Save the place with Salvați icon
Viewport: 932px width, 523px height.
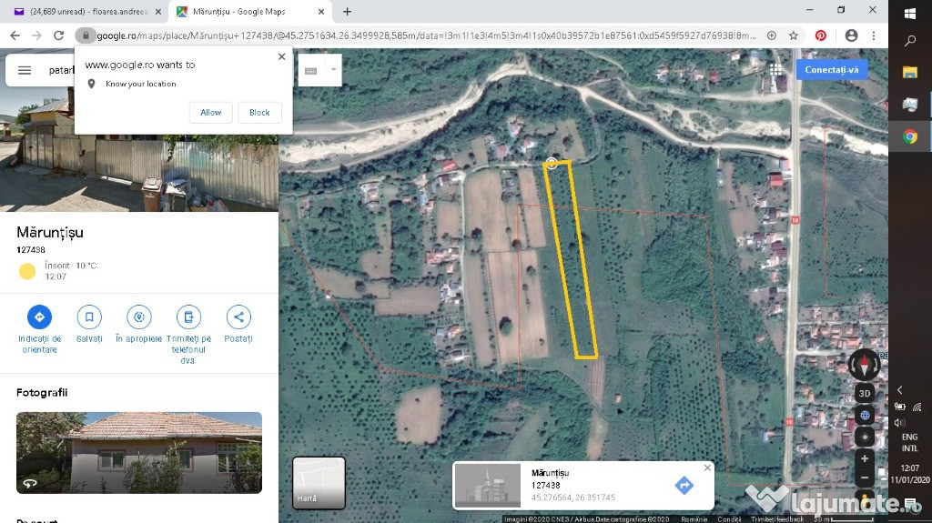tap(89, 317)
